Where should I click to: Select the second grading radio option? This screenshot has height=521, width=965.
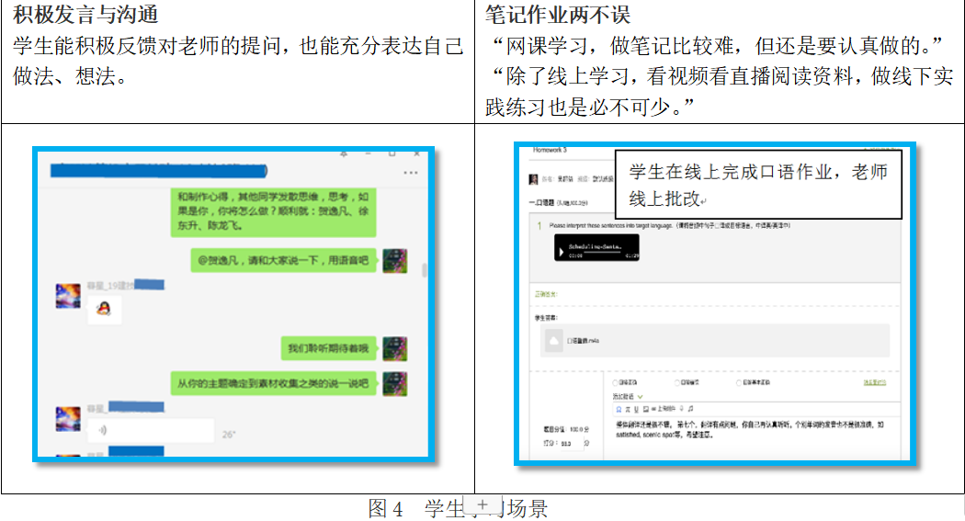point(678,382)
